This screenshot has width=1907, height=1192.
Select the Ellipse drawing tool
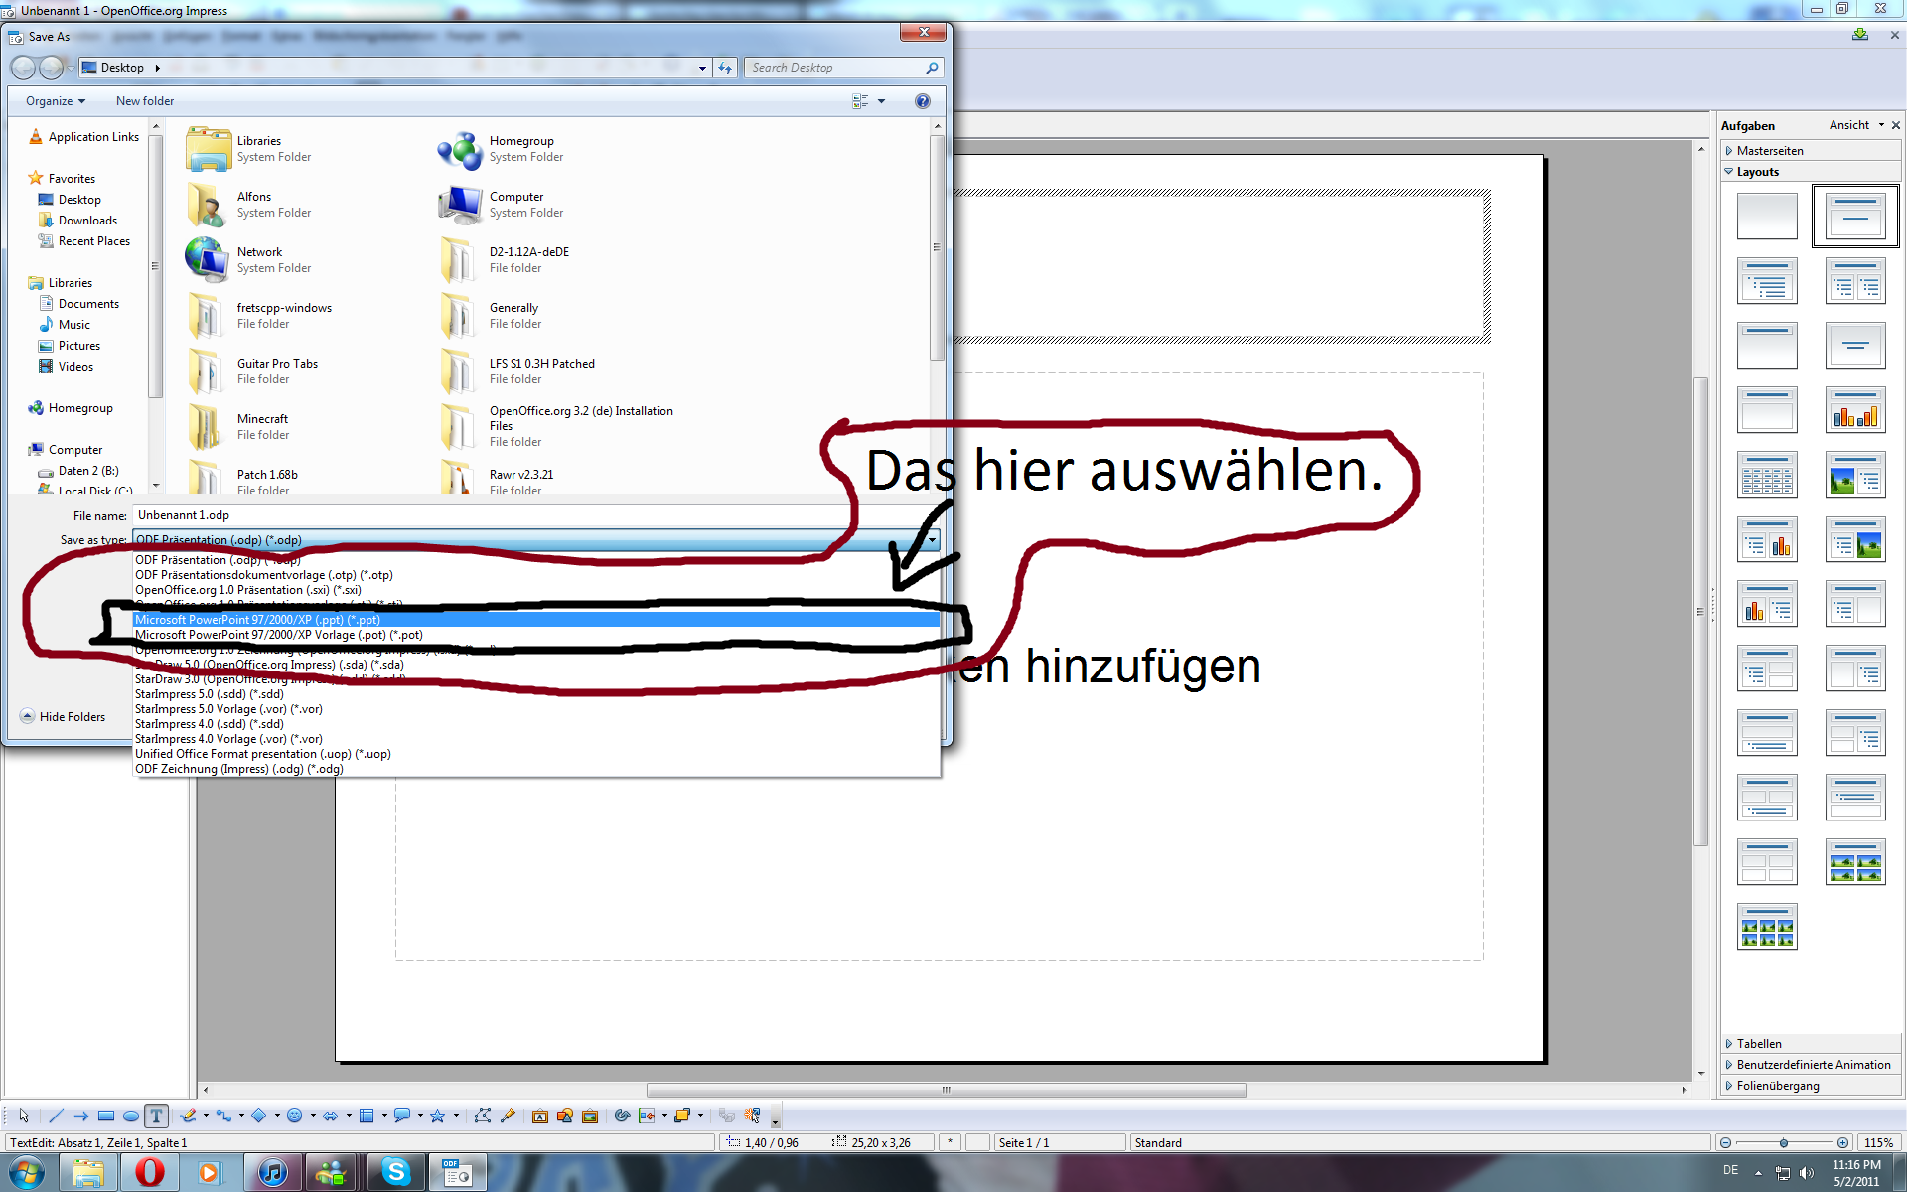pyautogui.click(x=130, y=1116)
